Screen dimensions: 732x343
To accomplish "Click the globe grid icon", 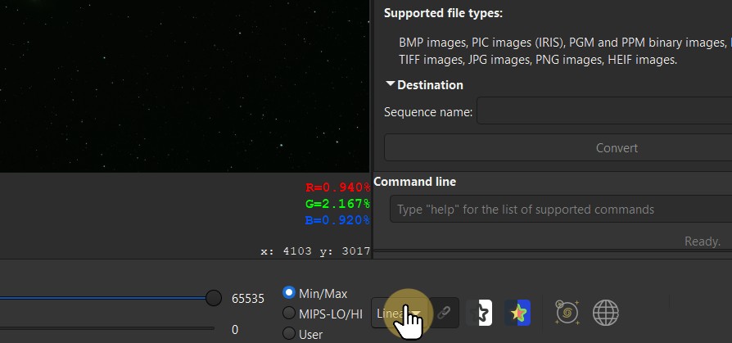I will [x=605, y=312].
